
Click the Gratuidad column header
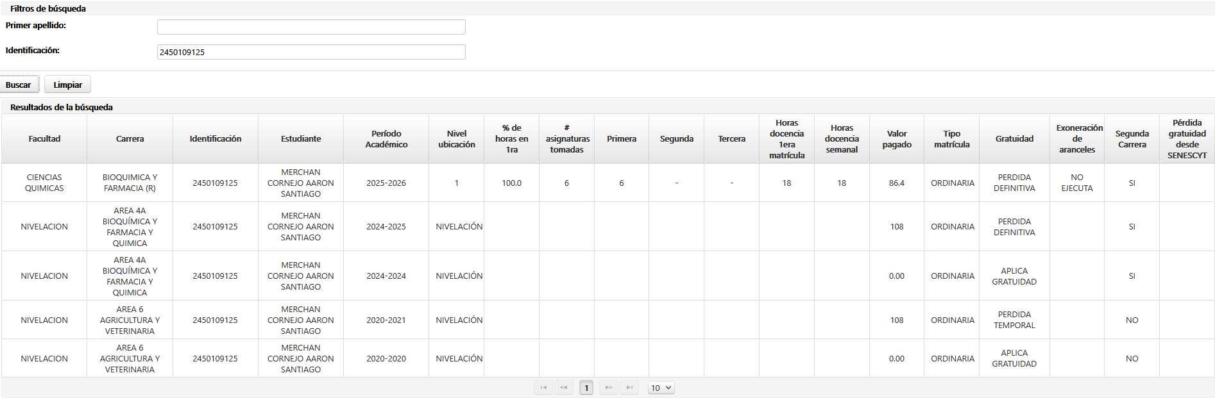point(1014,139)
